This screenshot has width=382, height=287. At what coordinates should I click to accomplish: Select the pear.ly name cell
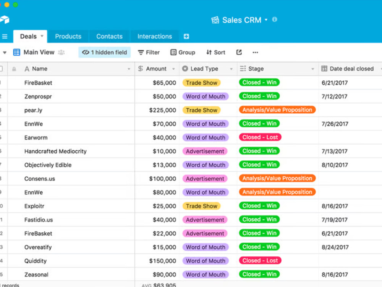click(71, 110)
